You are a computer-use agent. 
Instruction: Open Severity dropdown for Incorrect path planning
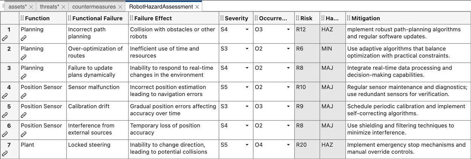(247, 29)
